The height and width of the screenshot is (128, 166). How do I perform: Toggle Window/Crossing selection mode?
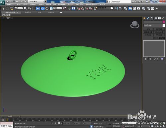(38, 8)
